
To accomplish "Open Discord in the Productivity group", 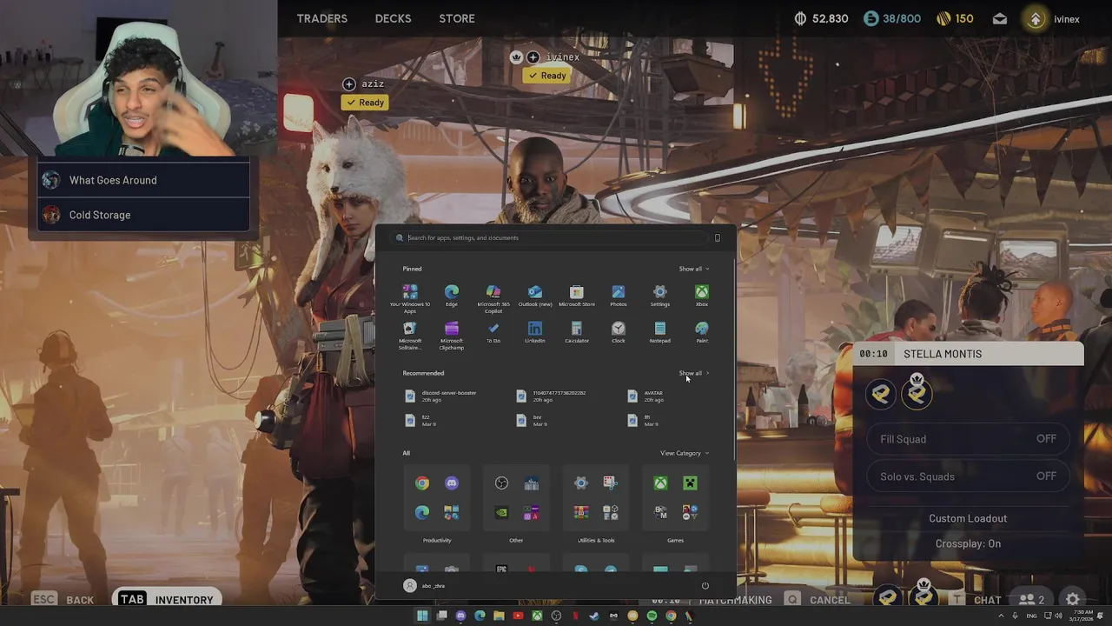I will (x=452, y=483).
